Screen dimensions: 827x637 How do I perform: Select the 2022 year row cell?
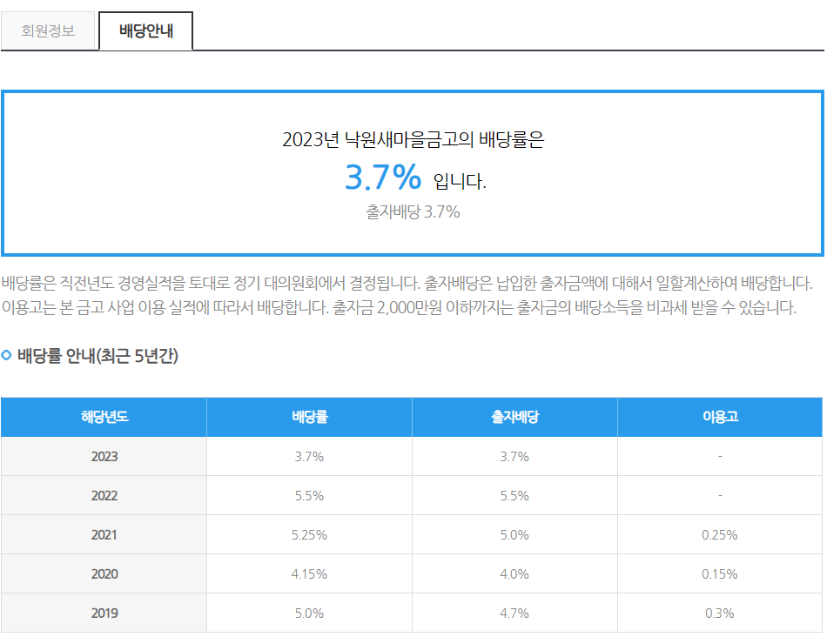pyautogui.click(x=104, y=496)
